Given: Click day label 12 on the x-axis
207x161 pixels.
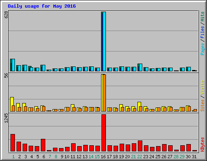Looking at the screenshot, I should (x=79, y=157).
